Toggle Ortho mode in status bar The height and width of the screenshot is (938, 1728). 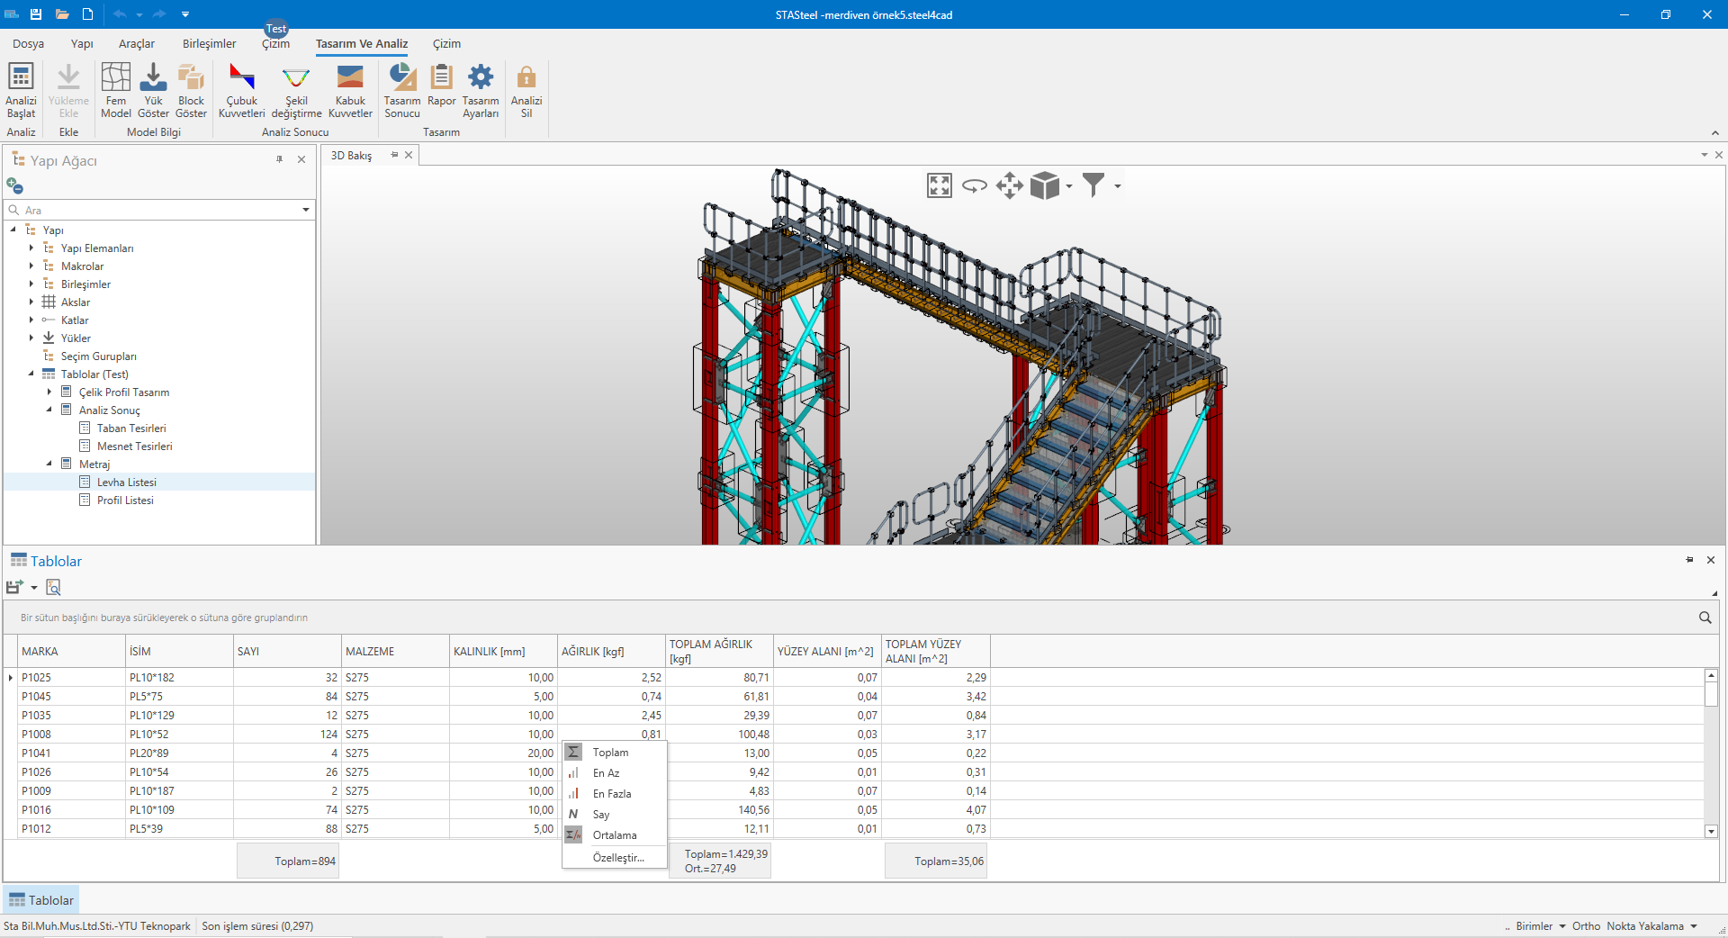point(1586,926)
